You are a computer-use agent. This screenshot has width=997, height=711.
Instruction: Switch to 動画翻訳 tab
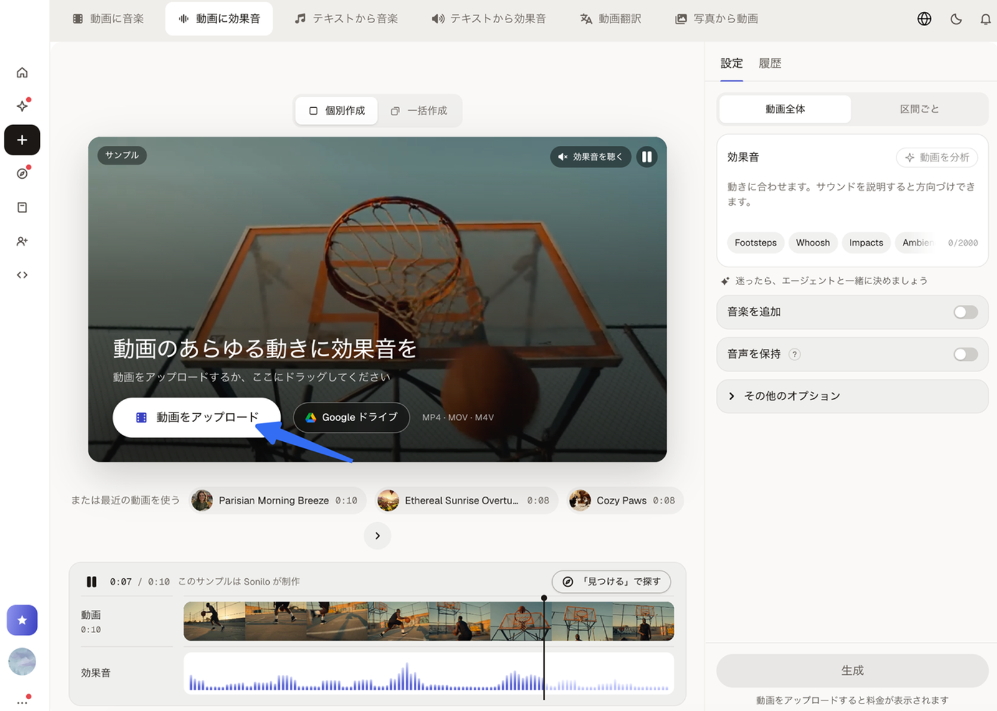[x=611, y=19]
